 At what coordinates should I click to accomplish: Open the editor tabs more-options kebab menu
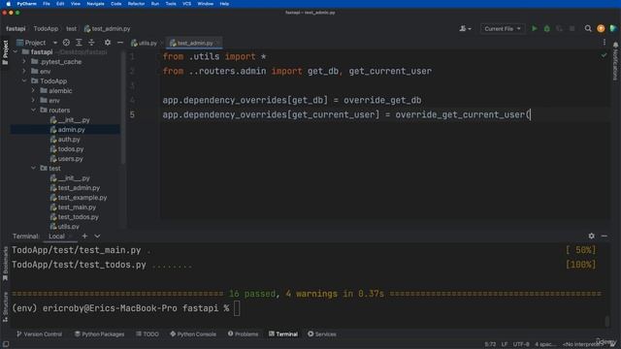[x=604, y=43]
